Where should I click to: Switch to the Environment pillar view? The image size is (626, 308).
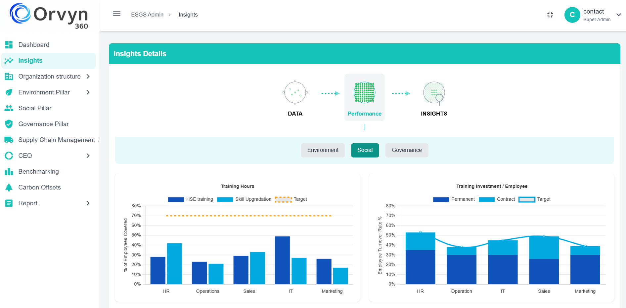323,150
